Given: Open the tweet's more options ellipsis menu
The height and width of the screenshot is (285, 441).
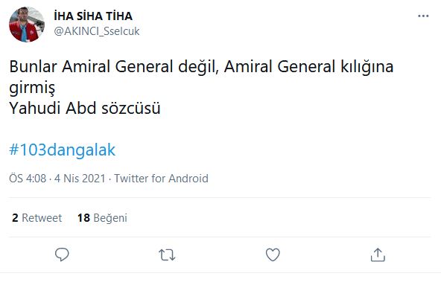Looking at the screenshot, I should coord(423,16).
